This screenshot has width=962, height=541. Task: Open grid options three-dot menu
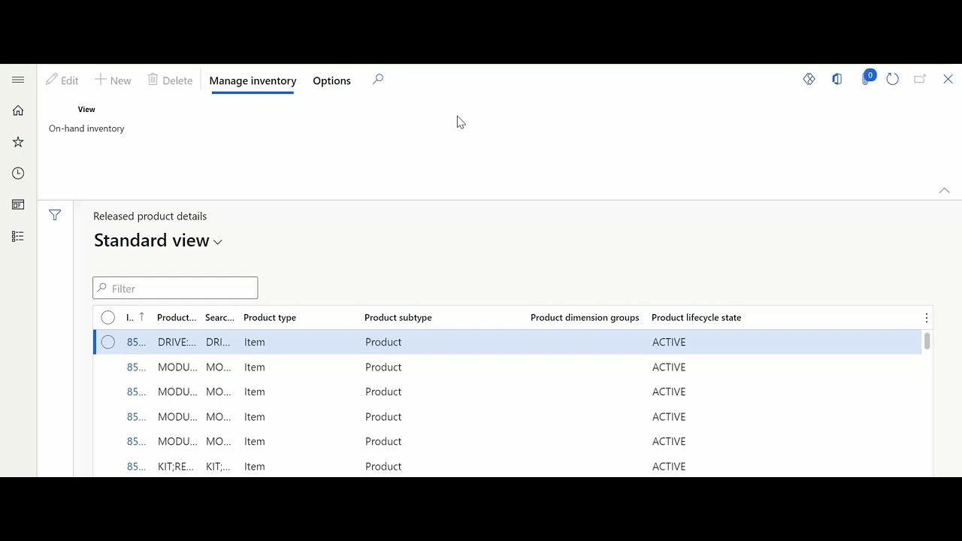point(926,318)
